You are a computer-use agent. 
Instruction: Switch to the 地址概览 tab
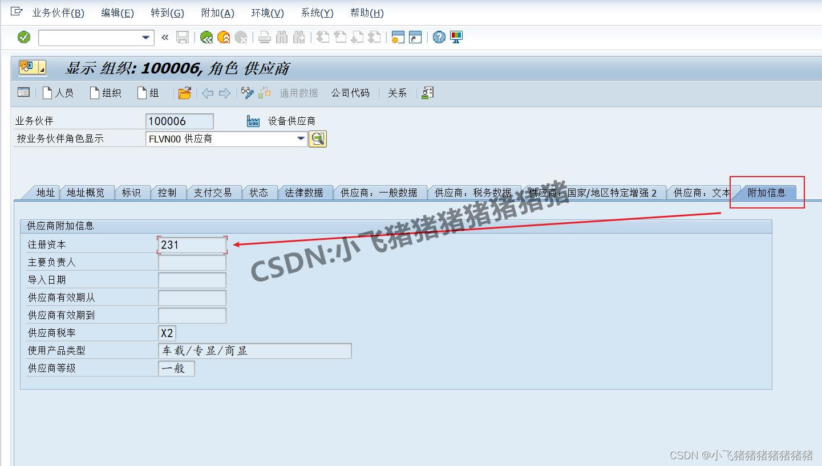[86, 193]
